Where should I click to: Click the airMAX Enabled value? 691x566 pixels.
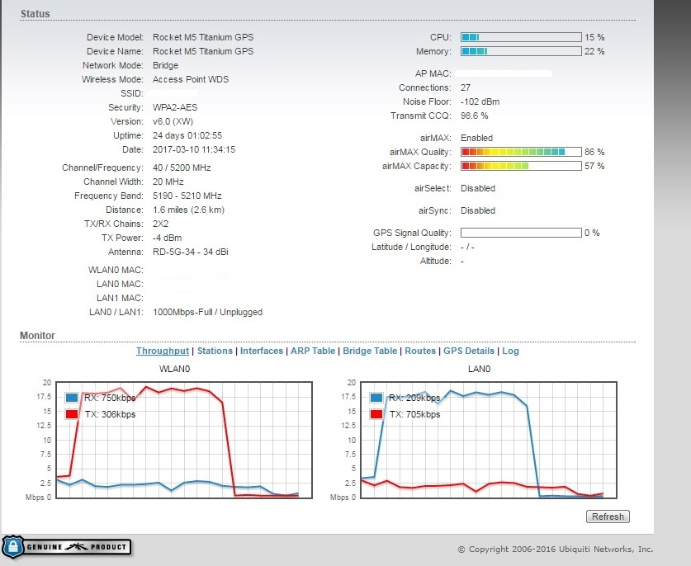(477, 138)
